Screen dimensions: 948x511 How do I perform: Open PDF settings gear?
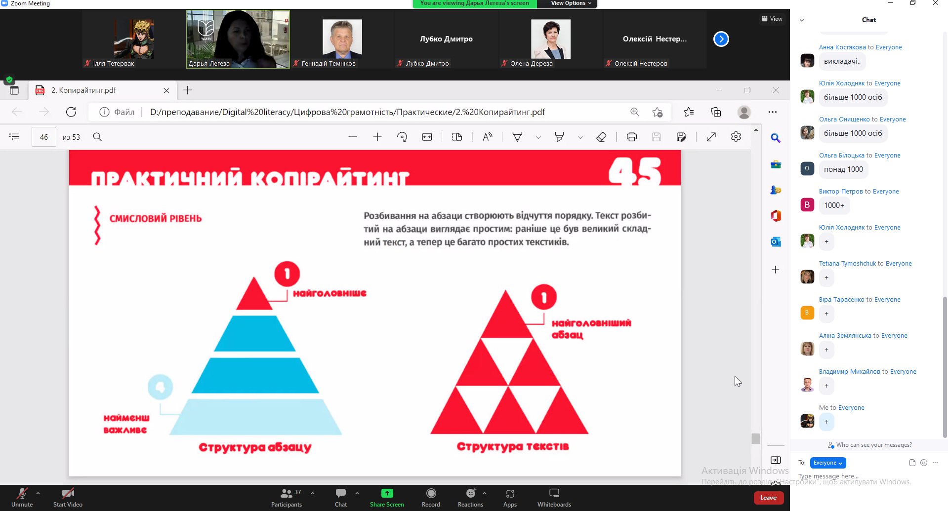tap(736, 137)
